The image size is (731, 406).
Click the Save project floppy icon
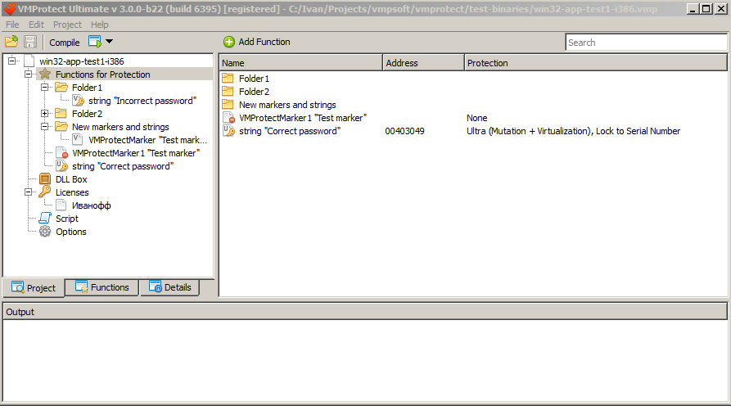tap(30, 42)
